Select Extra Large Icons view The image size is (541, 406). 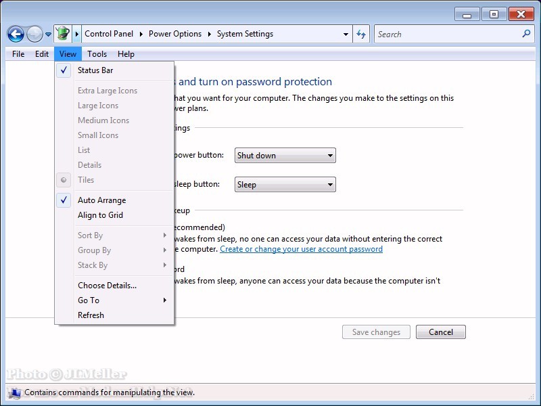coord(114,91)
